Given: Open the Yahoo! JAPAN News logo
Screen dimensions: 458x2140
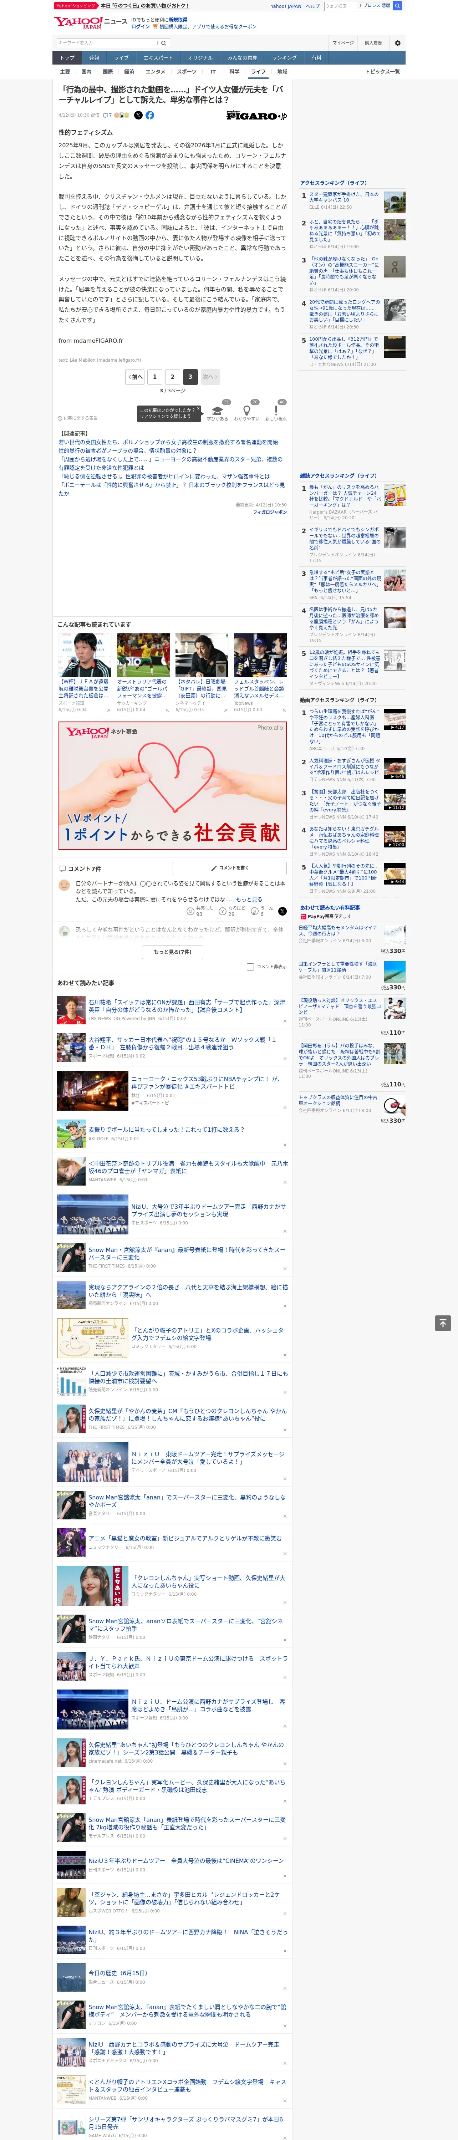Looking at the screenshot, I should (x=91, y=22).
